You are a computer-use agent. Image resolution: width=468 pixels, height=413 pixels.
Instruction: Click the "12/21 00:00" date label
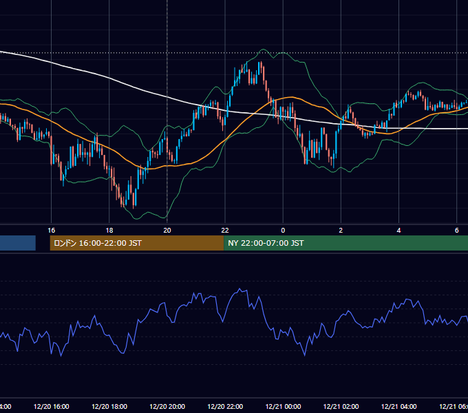click(x=283, y=406)
